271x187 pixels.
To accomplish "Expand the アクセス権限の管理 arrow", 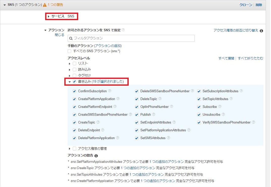I will click(69, 149).
